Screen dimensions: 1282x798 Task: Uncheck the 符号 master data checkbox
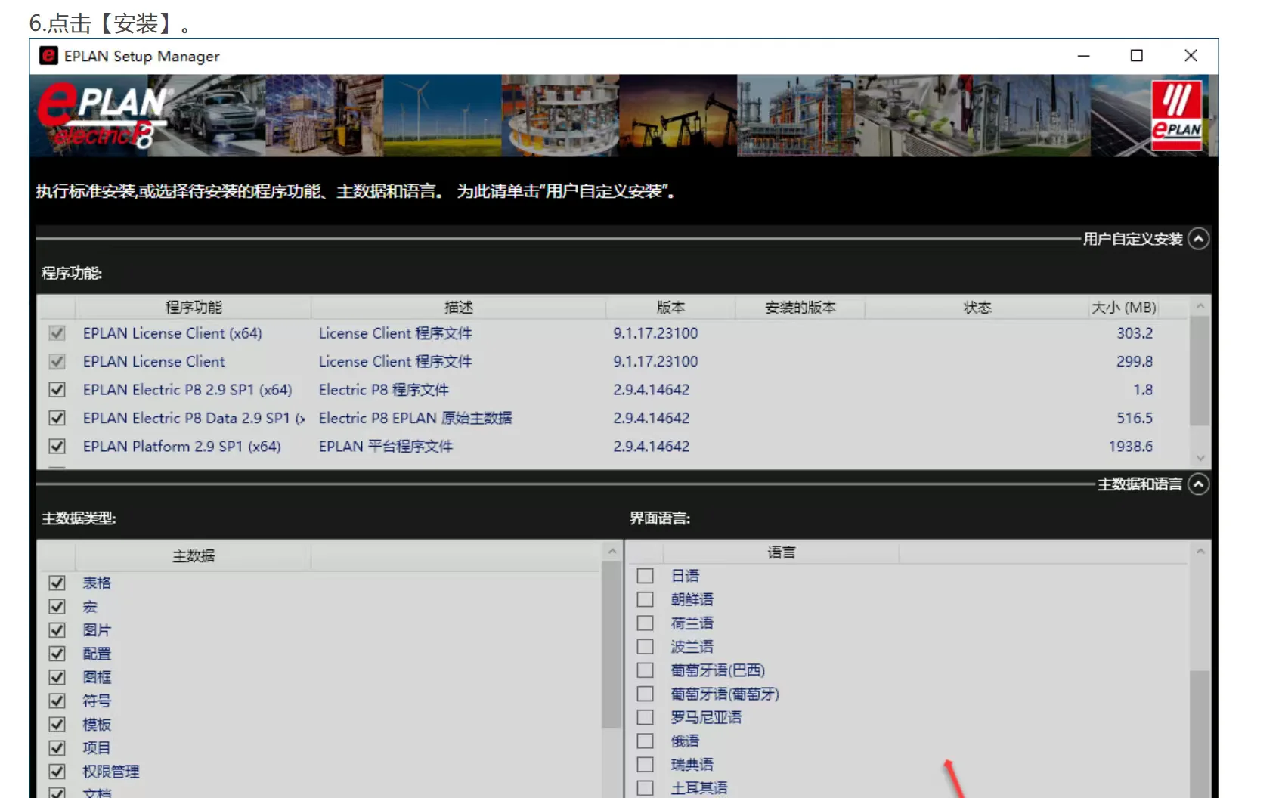(57, 701)
